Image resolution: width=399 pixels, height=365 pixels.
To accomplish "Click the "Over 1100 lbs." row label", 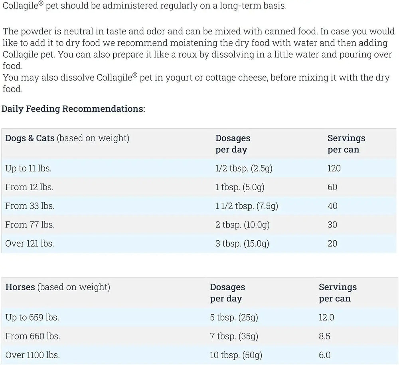I will (33, 355).
